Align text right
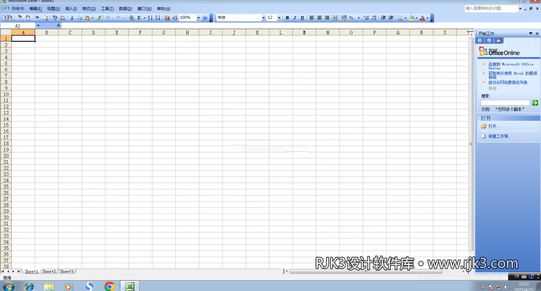 point(327,18)
